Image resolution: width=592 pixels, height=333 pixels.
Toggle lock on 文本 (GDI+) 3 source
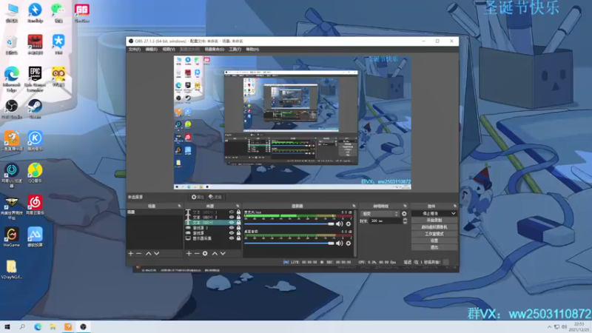click(x=238, y=212)
